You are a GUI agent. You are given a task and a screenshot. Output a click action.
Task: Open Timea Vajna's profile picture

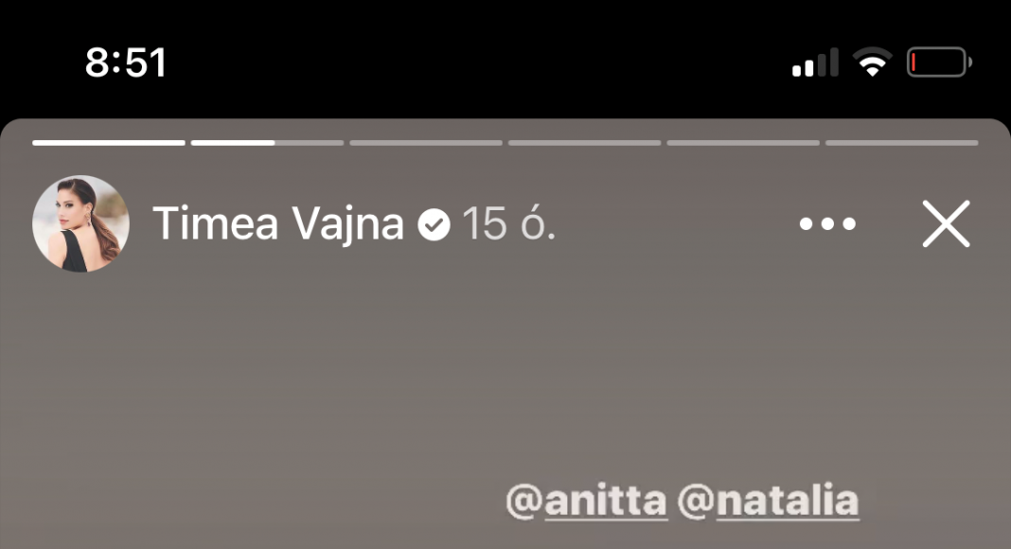[81, 223]
